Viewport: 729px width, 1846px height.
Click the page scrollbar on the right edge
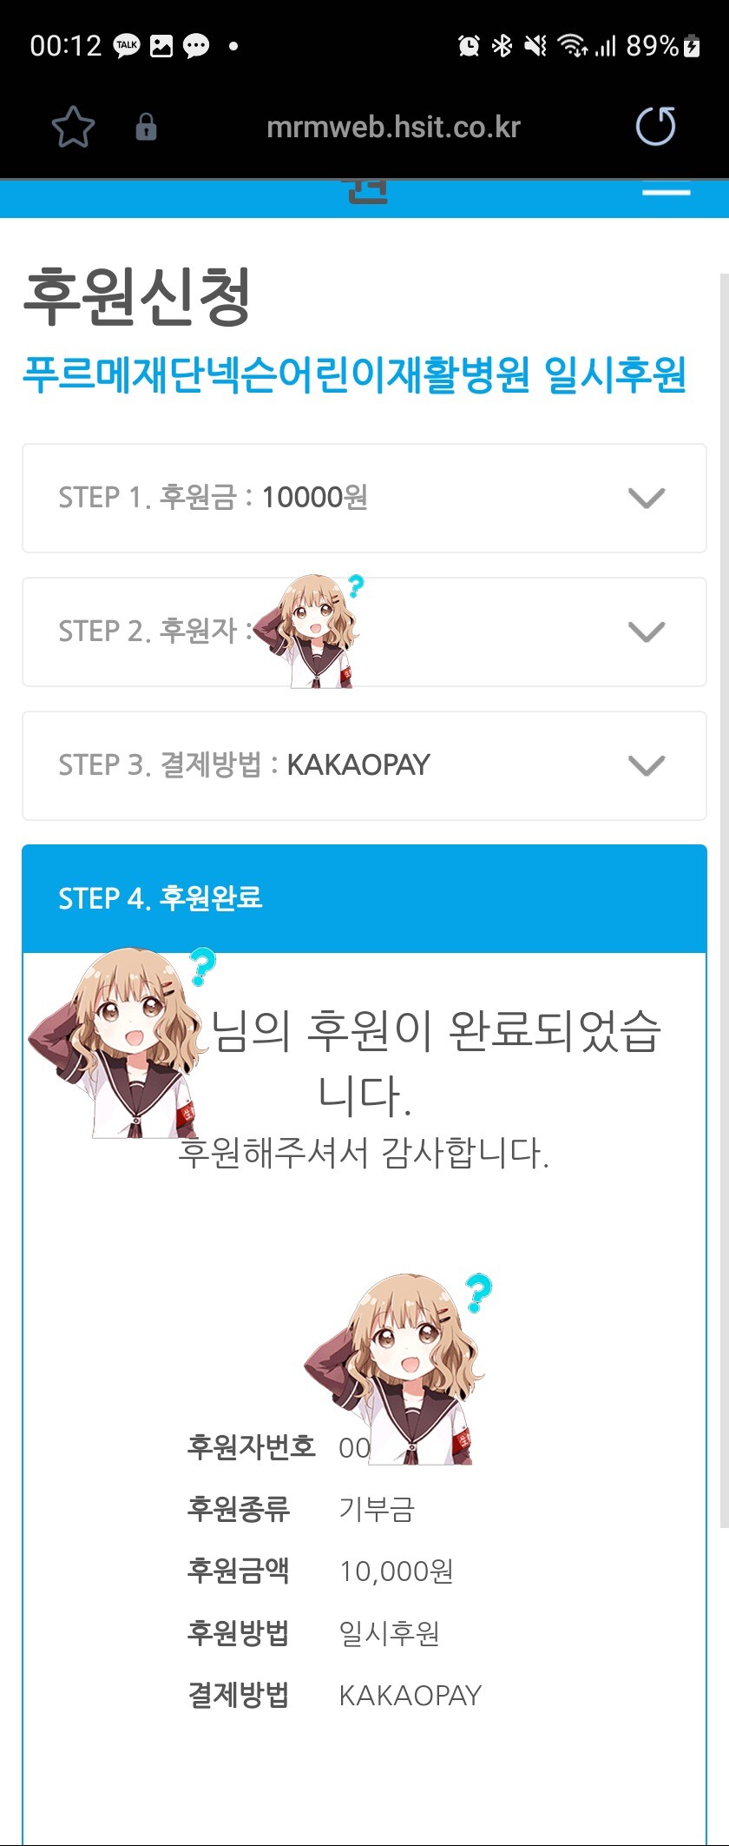point(724,901)
